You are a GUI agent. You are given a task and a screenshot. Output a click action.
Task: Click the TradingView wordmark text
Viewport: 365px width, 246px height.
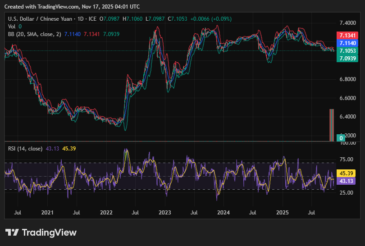(x=49, y=232)
